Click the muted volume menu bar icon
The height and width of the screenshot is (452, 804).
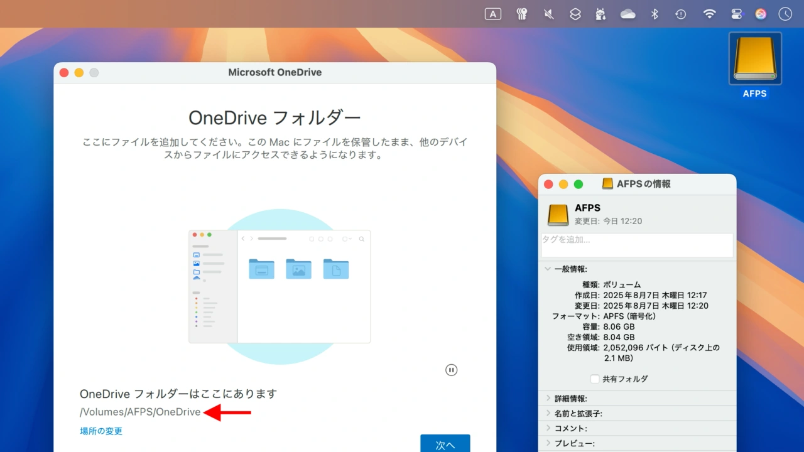tap(548, 14)
